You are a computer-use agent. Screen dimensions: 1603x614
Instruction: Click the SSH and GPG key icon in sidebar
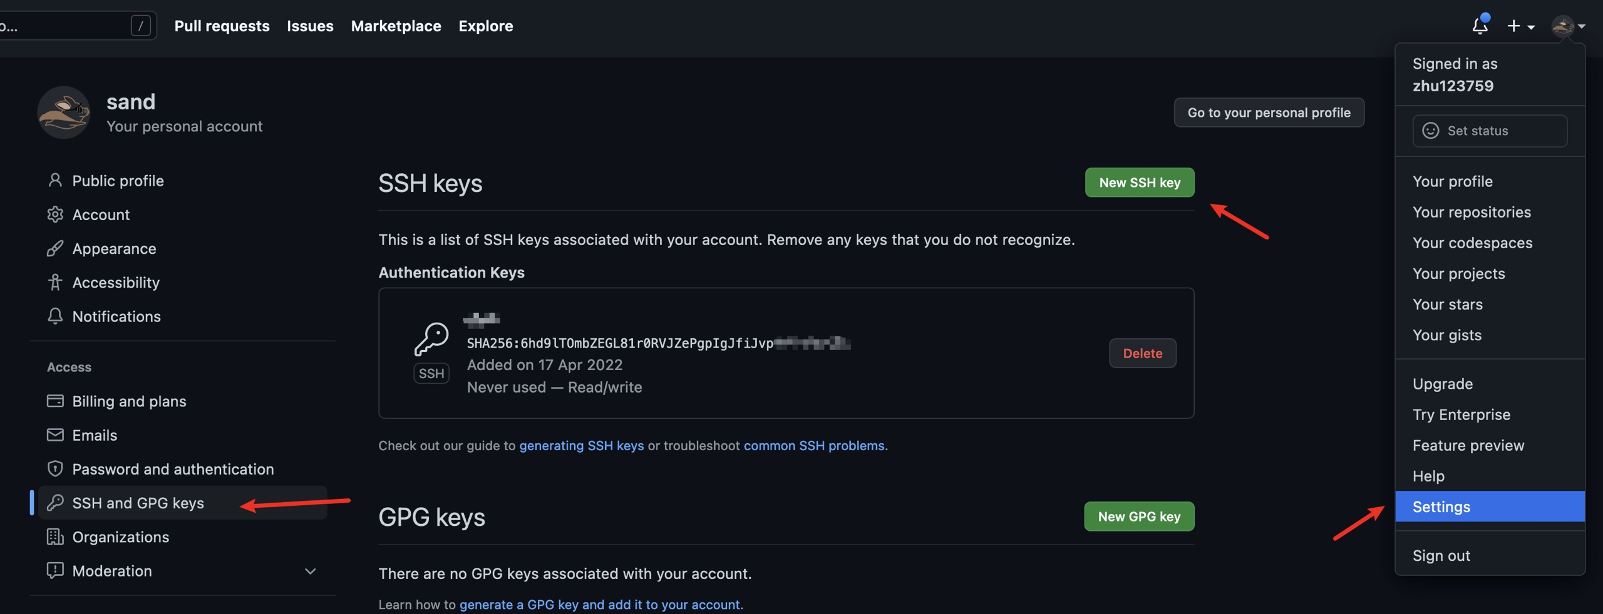[x=55, y=503]
